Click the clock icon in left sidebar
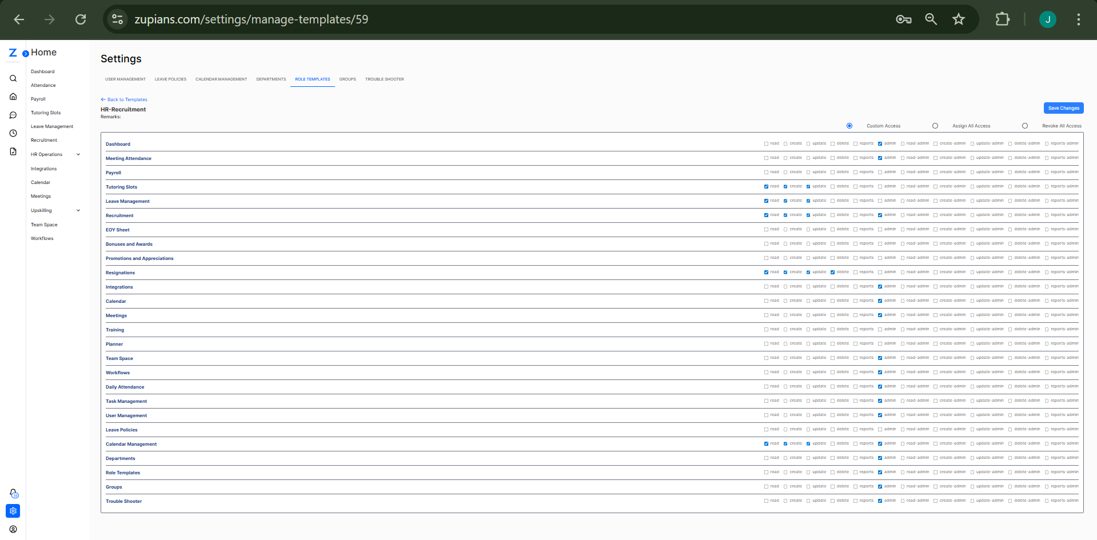This screenshot has width=1097, height=540. 13,133
